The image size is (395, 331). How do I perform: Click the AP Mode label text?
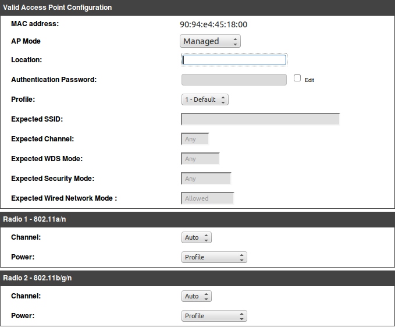tap(26, 41)
